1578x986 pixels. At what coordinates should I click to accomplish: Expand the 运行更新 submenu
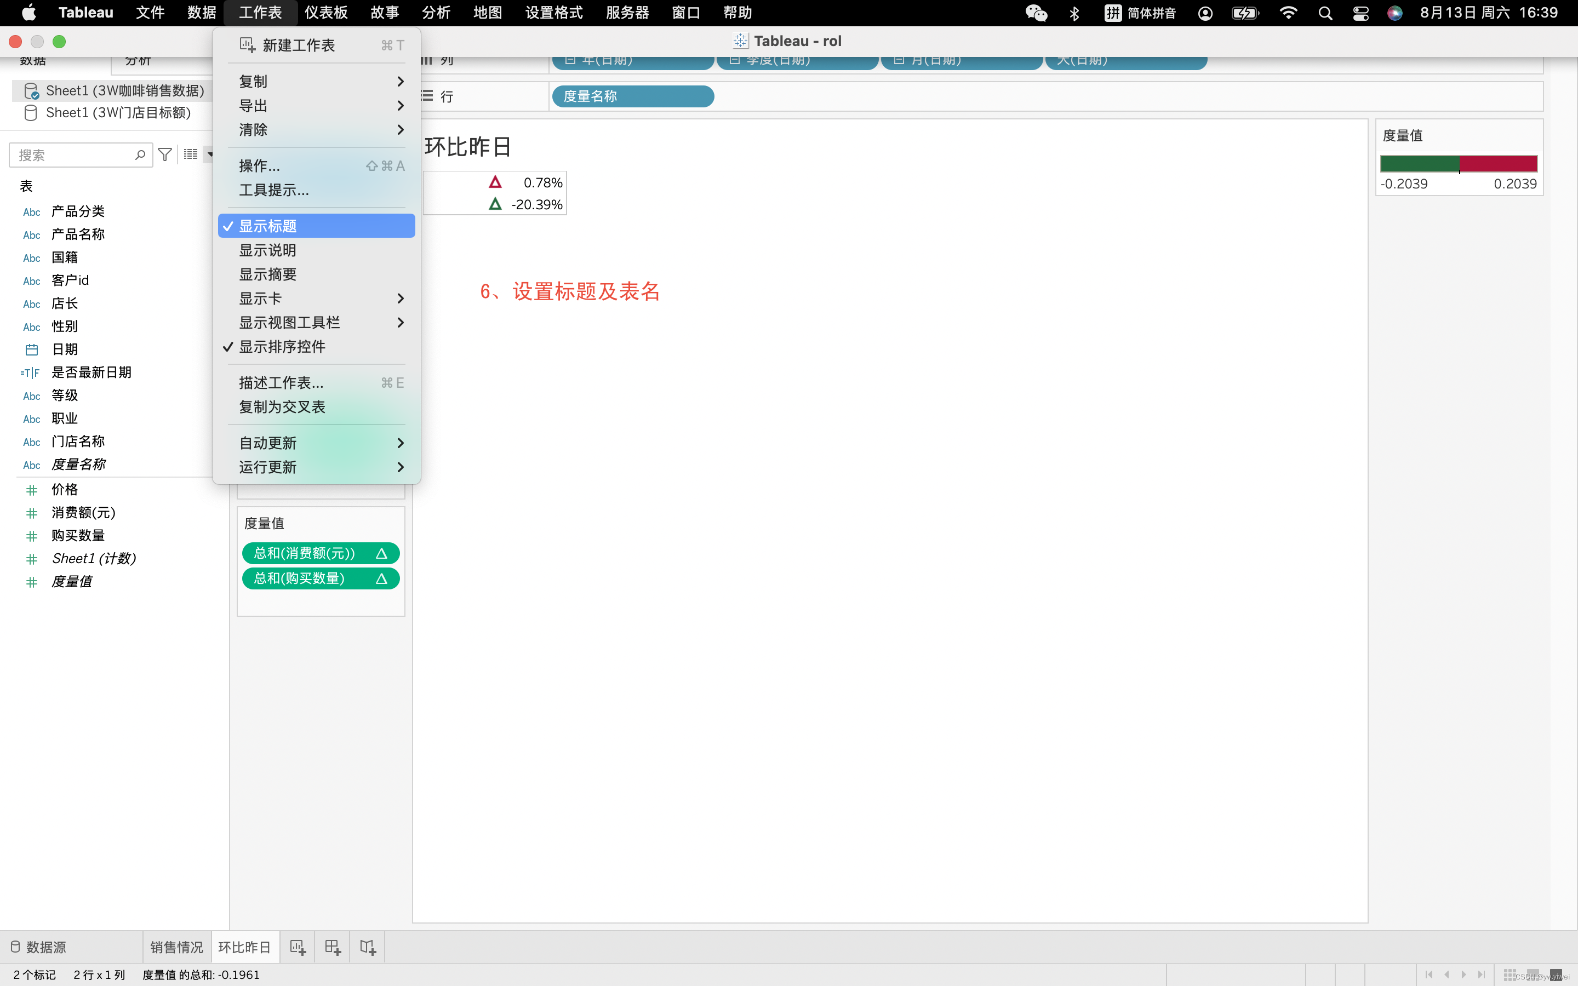(x=316, y=467)
